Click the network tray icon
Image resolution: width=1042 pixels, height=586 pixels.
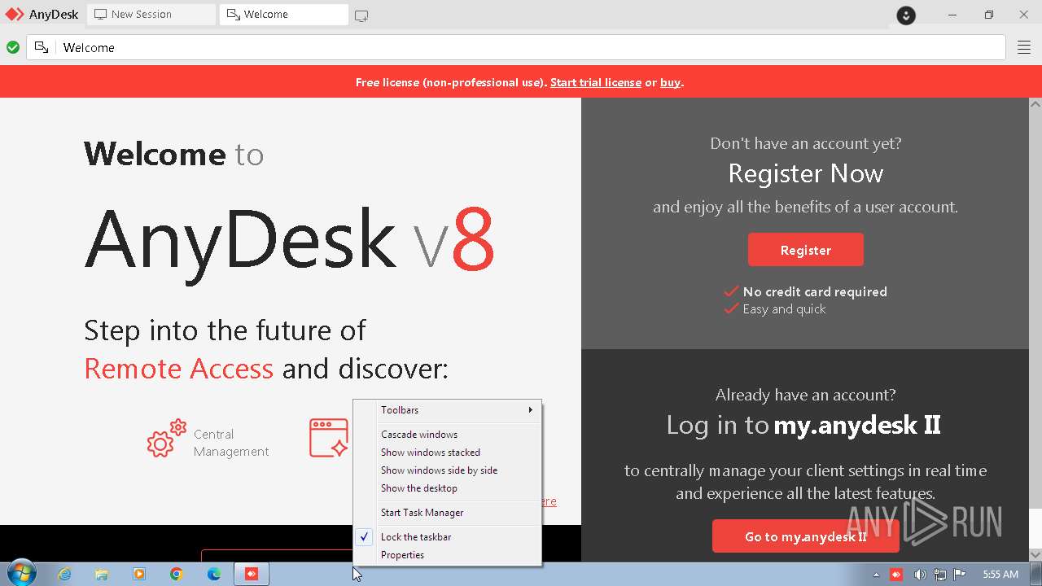pyautogui.click(x=939, y=575)
